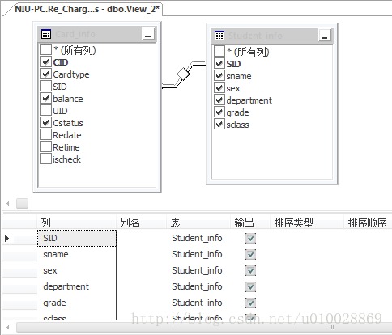Toggle output checkbox for sex row

pos(250,270)
